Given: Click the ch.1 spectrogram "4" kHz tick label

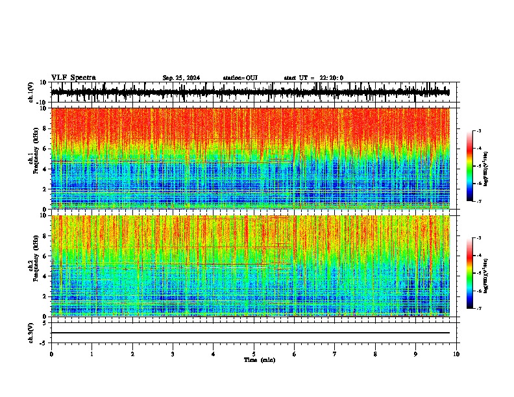Looking at the screenshot, I should (45, 169).
